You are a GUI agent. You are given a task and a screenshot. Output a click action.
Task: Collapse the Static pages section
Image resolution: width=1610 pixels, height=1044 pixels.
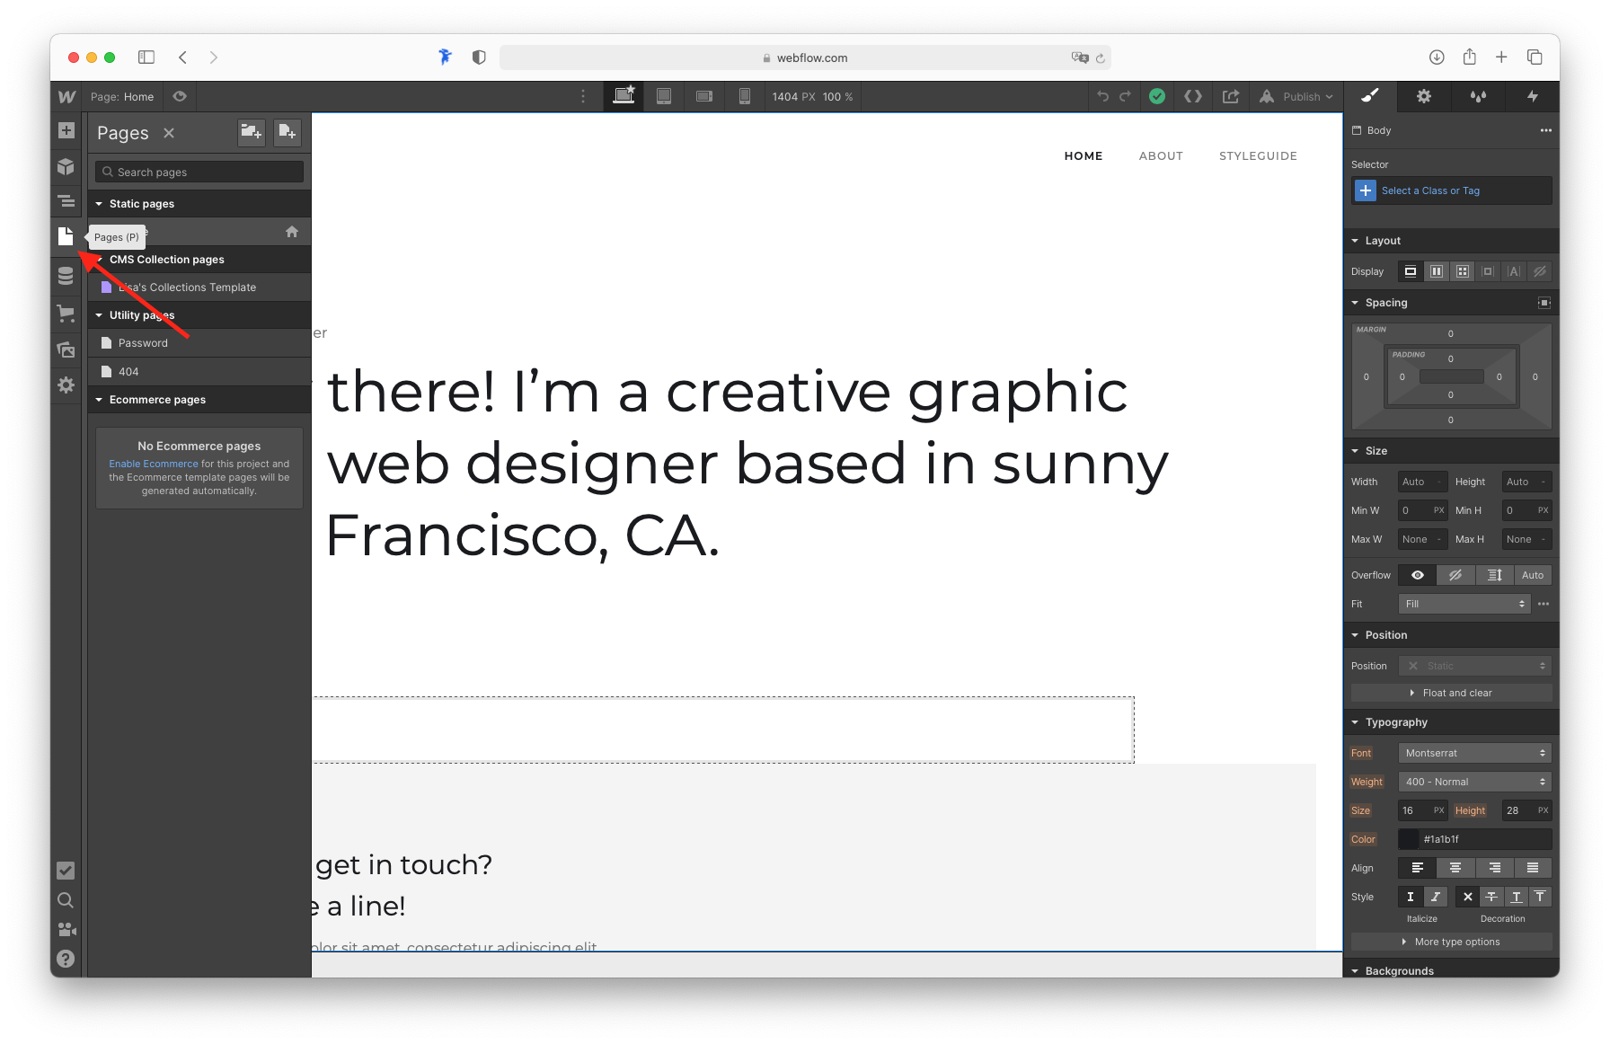pos(99,203)
